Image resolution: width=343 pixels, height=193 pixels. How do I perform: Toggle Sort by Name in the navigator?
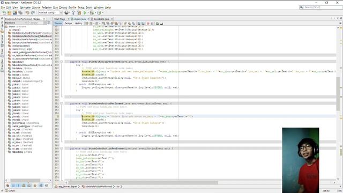41,185
